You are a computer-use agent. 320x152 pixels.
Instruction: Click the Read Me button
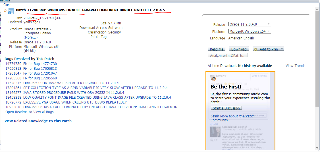click(217, 49)
